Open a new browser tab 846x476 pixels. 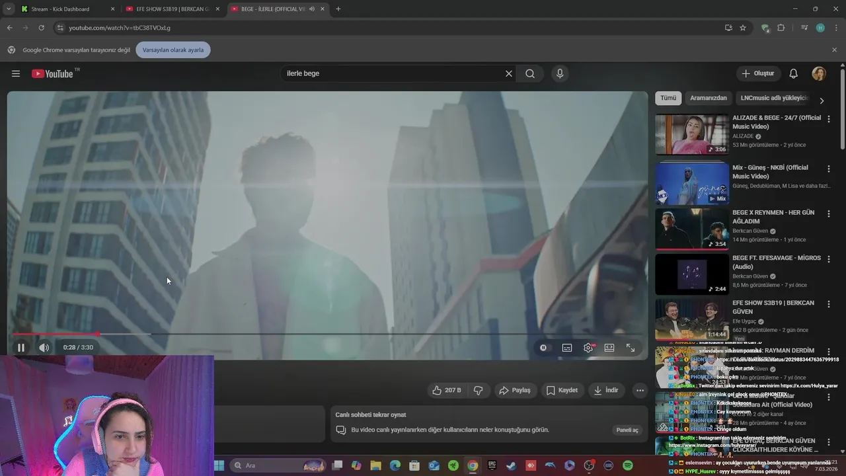338,9
